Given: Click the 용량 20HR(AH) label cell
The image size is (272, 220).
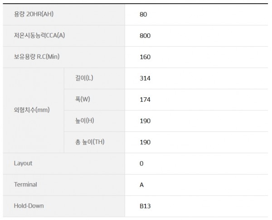Looking at the screenshot, I should [x=64, y=15].
